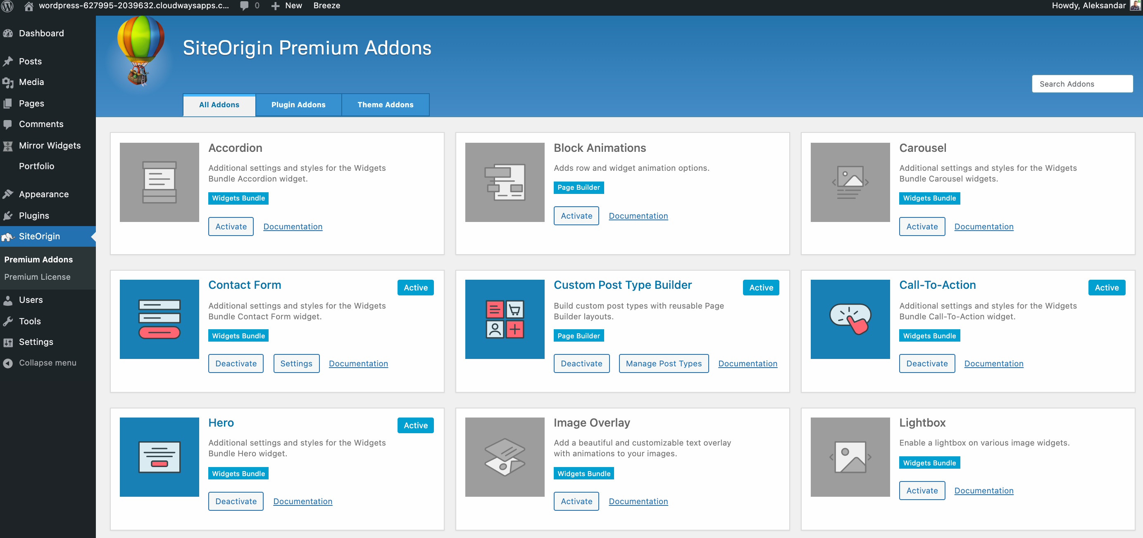Open Tools with the wrench icon

[8, 321]
